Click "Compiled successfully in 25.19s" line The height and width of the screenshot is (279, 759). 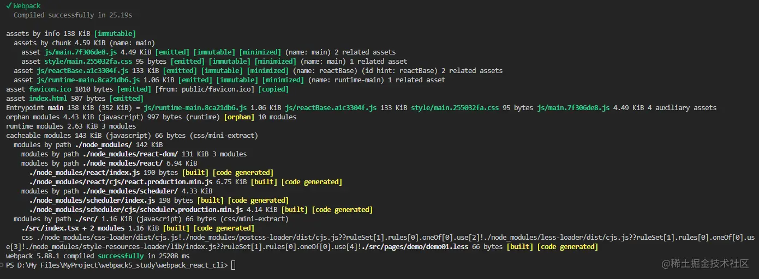point(73,15)
